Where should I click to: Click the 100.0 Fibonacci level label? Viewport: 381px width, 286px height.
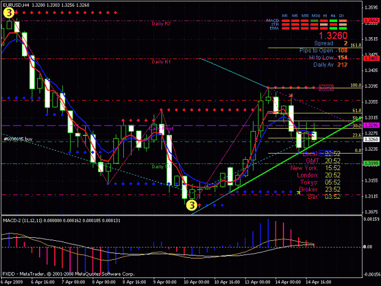pos(356,85)
